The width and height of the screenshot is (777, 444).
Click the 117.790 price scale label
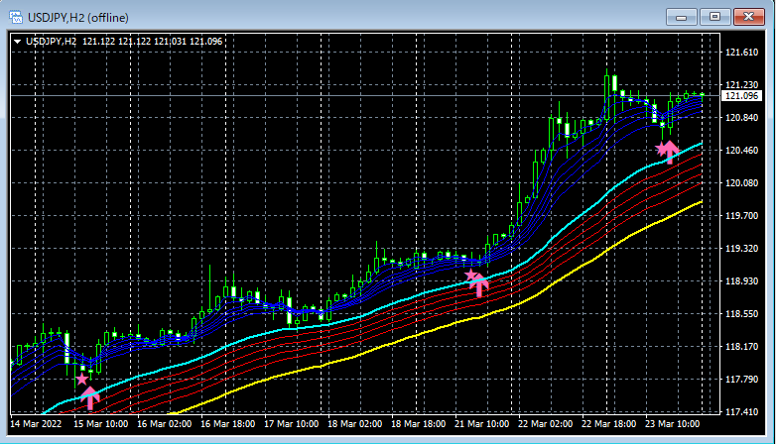coord(742,380)
